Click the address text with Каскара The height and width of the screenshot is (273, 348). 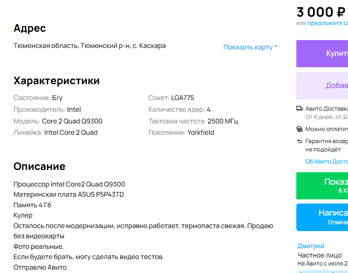coord(90,46)
